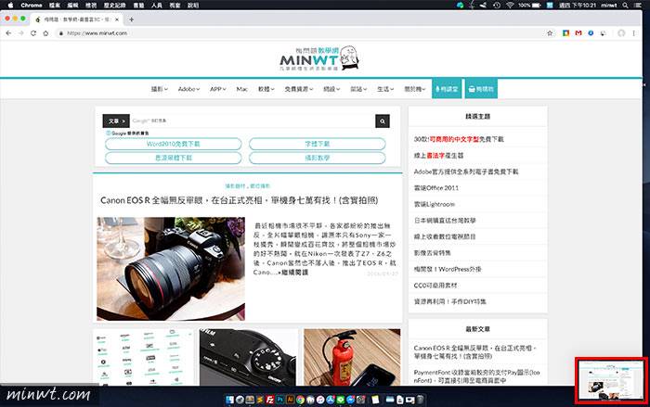
Task: Click the Canon camera article thumbnail
Action: pos(171,269)
